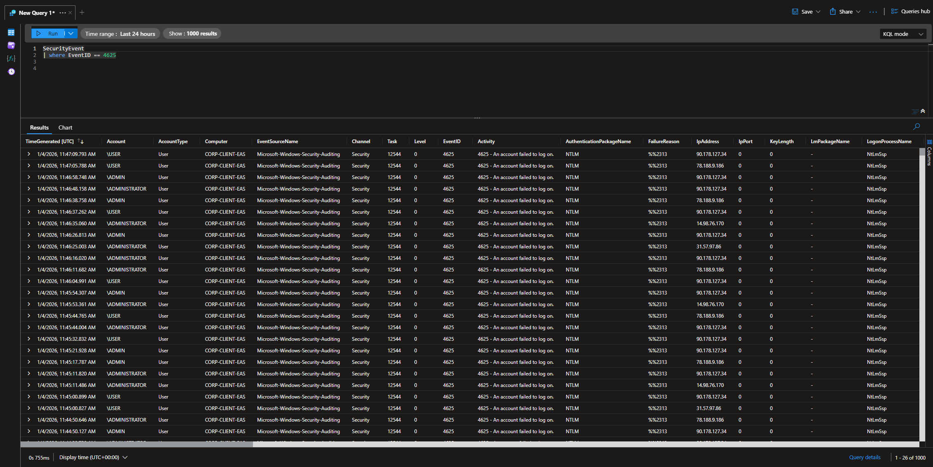Open the Run button dropdown arrow
This screenshot has height=467, width=933.
[x=71, y=33]
